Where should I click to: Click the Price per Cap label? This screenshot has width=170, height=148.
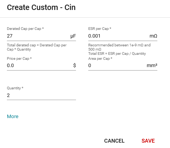19,59
